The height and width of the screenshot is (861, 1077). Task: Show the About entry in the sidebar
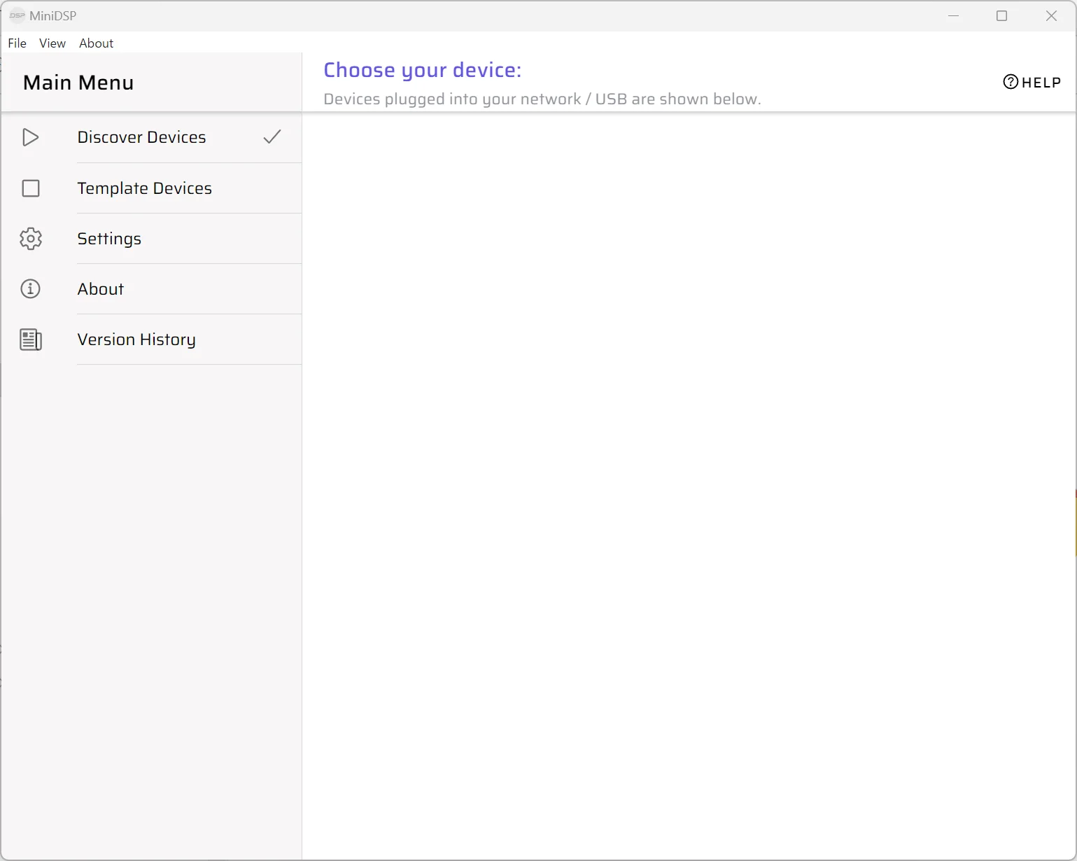tap(101, 289)
